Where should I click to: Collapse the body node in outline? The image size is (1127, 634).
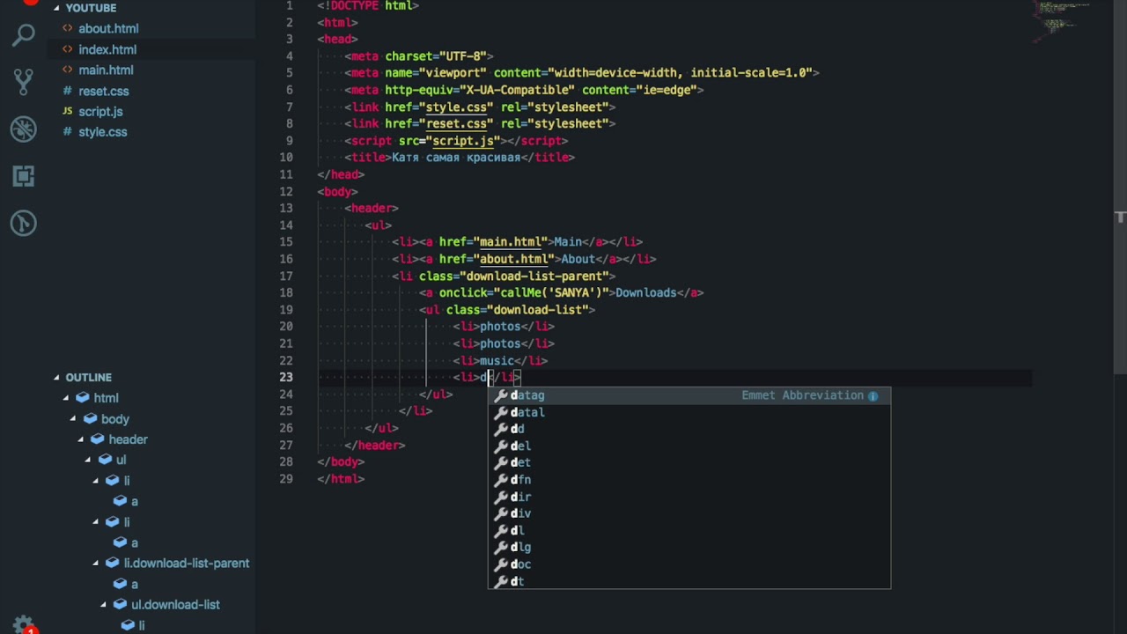(x=73, y=418)
